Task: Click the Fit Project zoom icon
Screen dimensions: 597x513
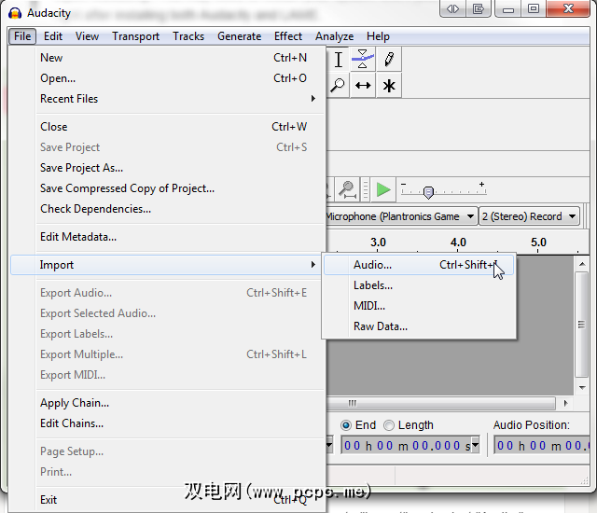Action: 348,189
